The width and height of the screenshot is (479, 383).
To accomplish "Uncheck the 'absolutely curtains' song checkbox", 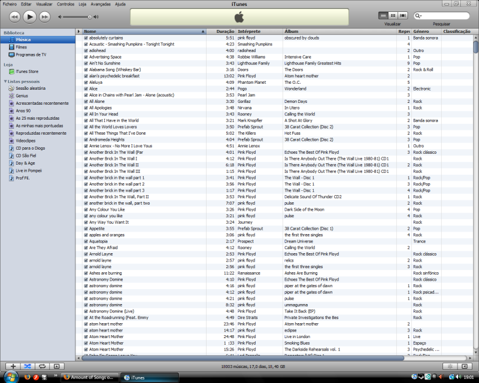I will (x=86, y=38).
